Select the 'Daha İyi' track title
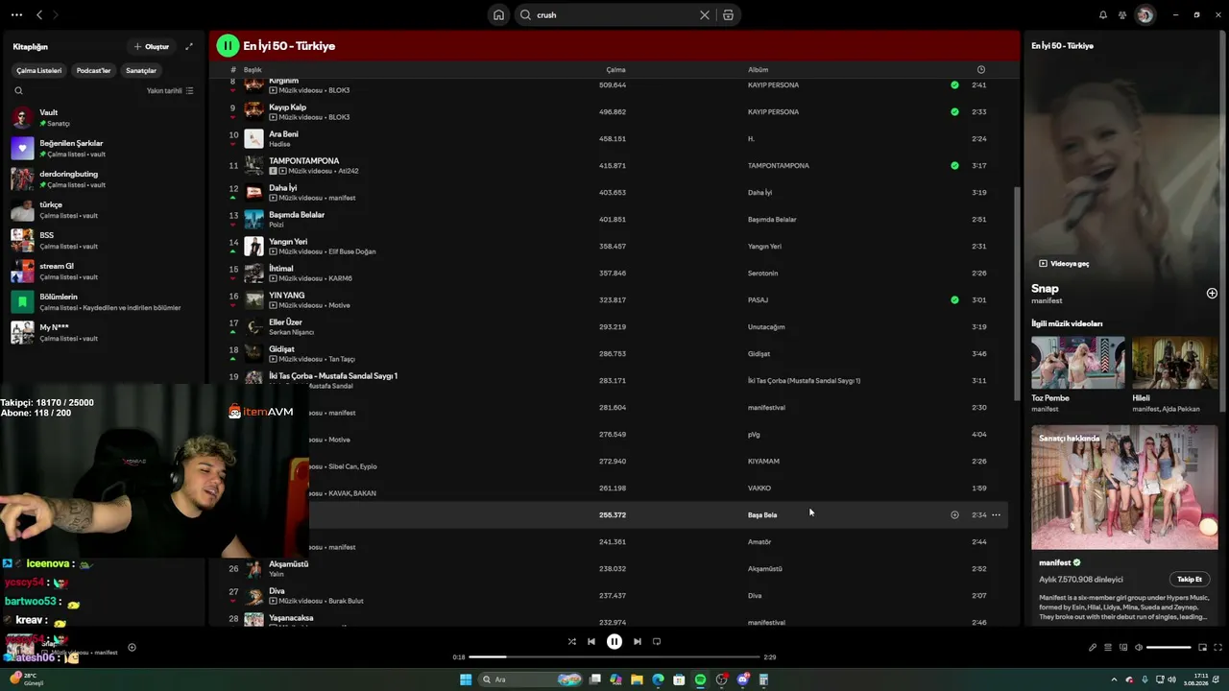The height and width of the screenshot is (691, 1229). tap(283, 188)
